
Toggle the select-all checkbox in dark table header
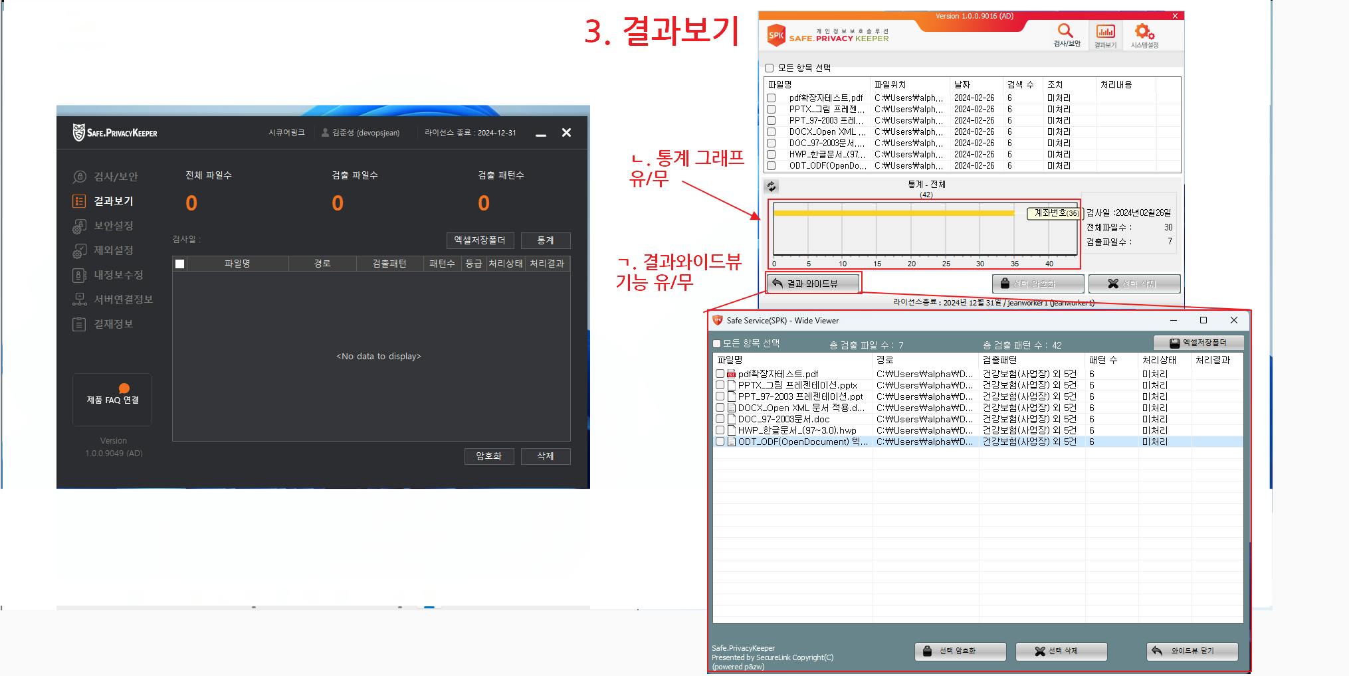pos(179,264)
